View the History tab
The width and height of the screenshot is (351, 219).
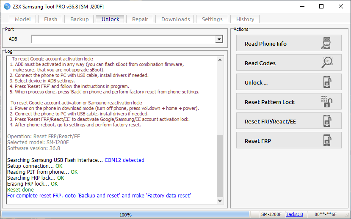pos(245,19)
